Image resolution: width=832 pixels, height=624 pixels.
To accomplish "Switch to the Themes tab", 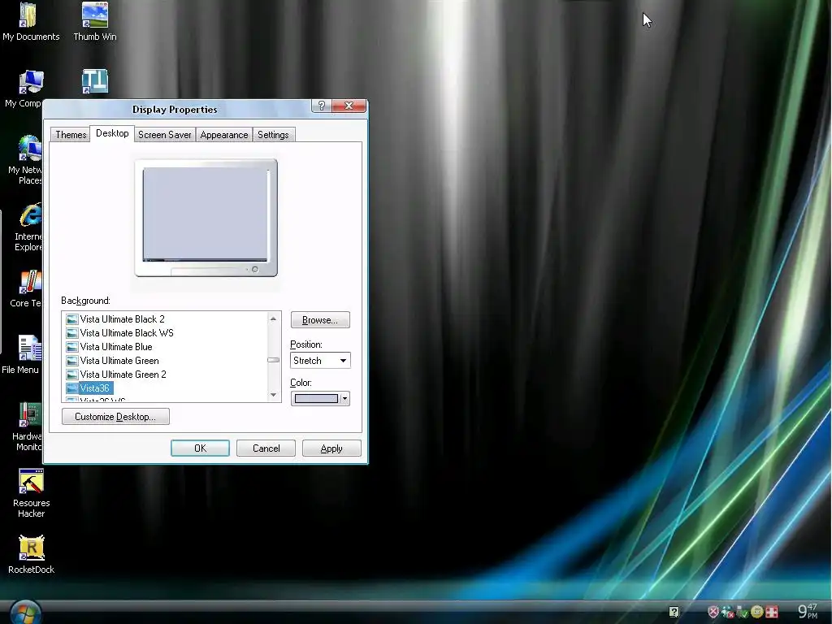I will point(71,135).
